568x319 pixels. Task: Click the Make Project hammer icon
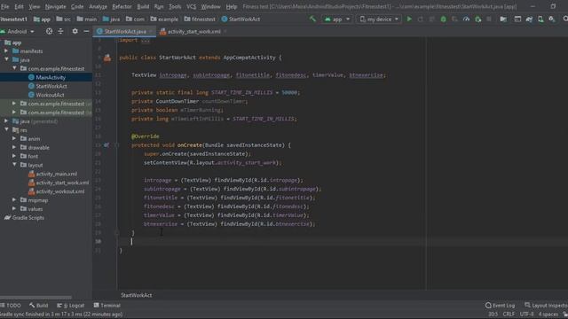[x=312, y=19]
